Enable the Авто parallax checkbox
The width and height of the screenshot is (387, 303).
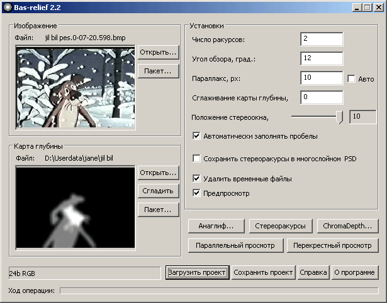point(351,79)
